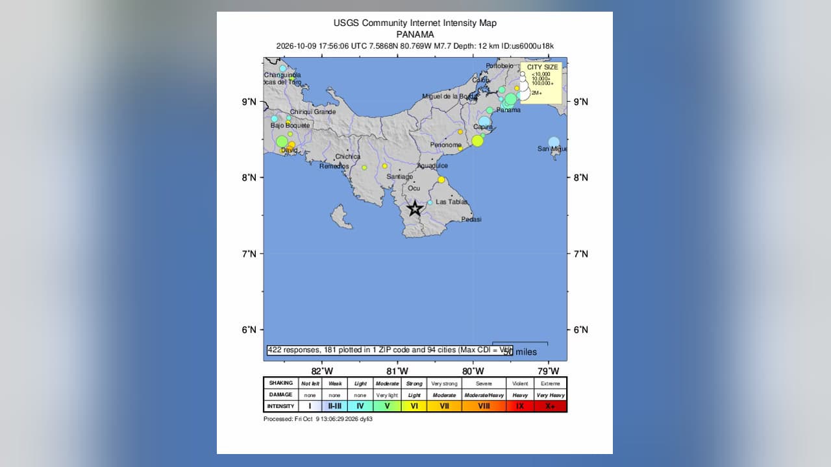Select the 'Miguel de la Borda' label
The height and width of the screenshot is (467, 831).
451,96
